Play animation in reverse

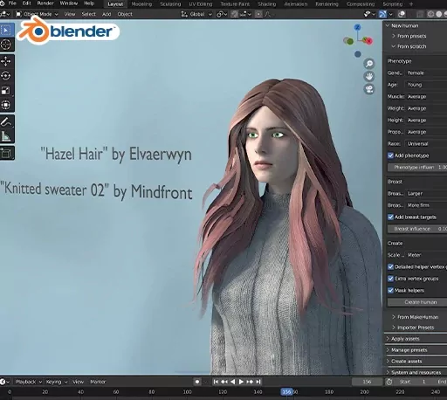[232, 382]
